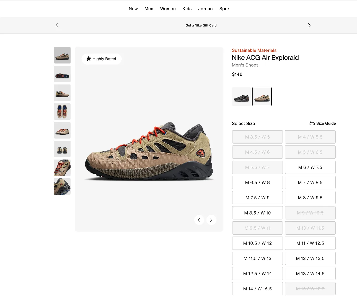
Task: Click the Highly Rated star badge
Action: click(x=101, y=59)
